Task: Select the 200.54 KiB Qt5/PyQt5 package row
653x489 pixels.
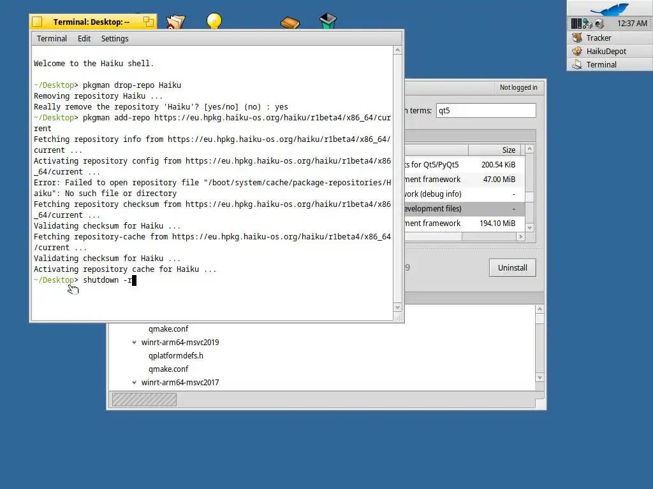Action: [465, 165]
